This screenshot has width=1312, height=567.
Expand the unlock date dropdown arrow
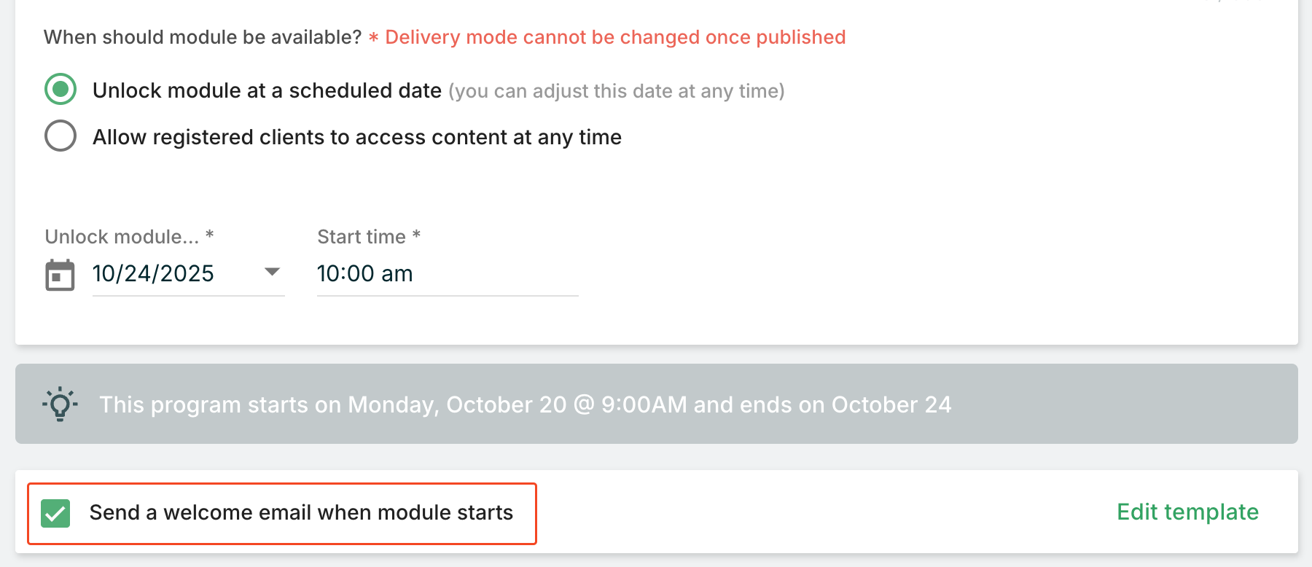point(272,272)
